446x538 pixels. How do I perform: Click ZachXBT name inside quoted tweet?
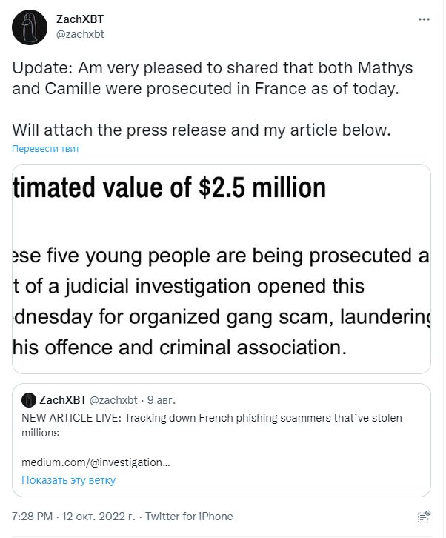coord(63,400)
